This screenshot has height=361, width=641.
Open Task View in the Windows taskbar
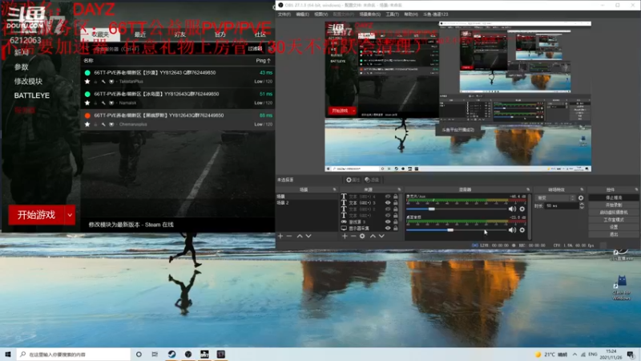point(155,354)
